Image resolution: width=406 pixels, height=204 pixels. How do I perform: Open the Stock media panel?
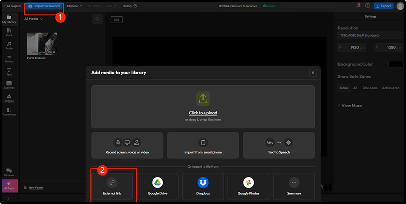click(9, 32)
